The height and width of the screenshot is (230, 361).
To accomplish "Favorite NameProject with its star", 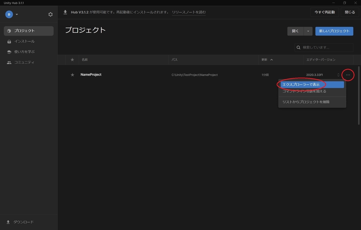I will click(x=72, y=75).
